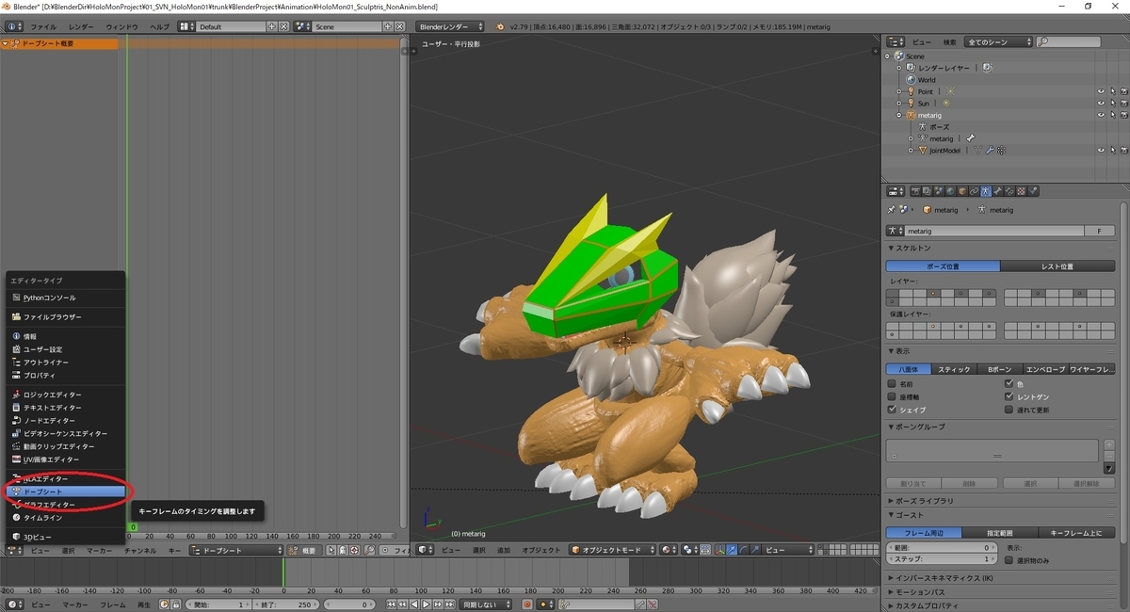Disable X-Ray display checkbox
The height and width of the screenshot is (612, 1130).
point(1009,397)
